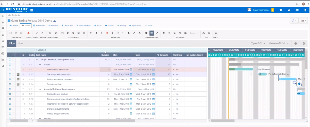Click the Save disk icon in the toolbar
Screen dimensions: 310x127
[x=50, y=33]
